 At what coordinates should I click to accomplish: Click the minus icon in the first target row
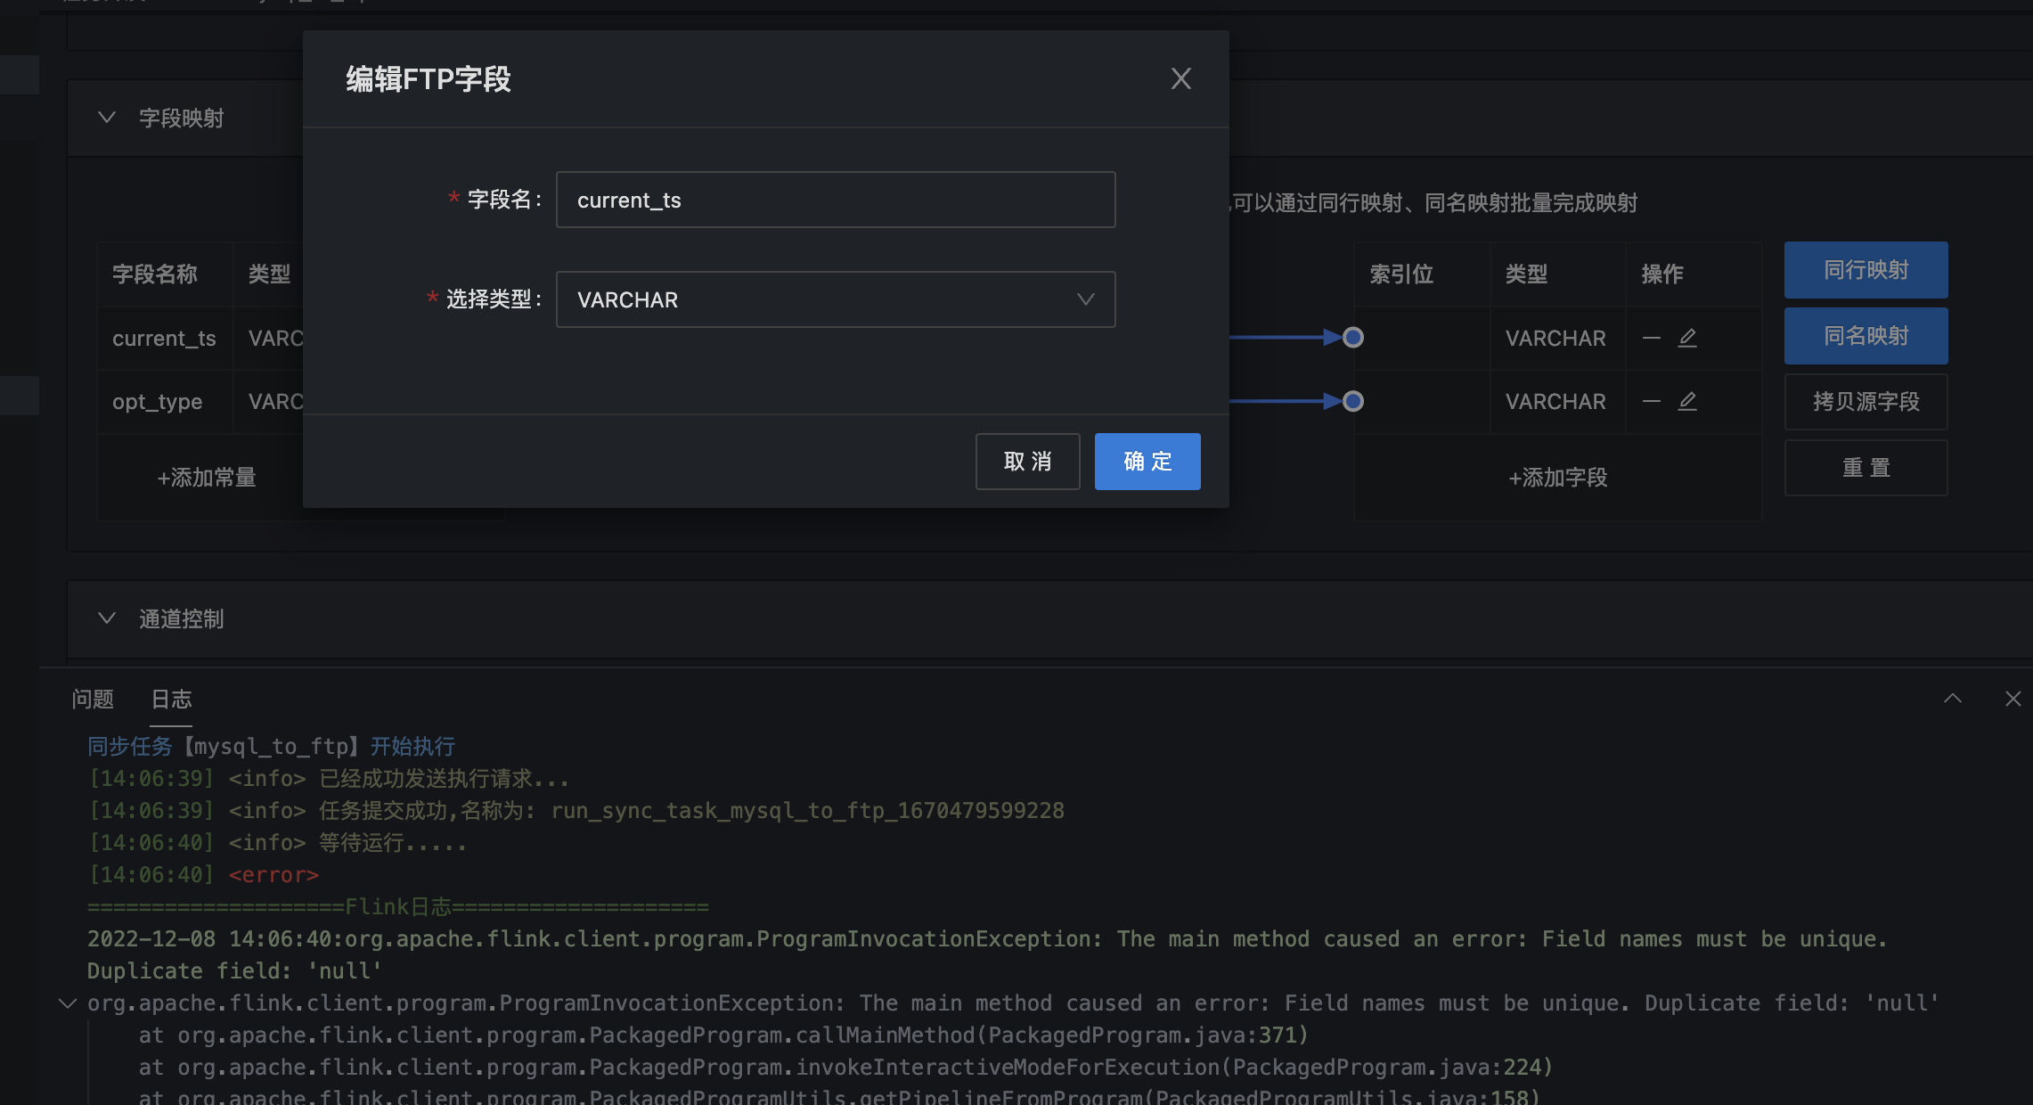pos(1651,338)
